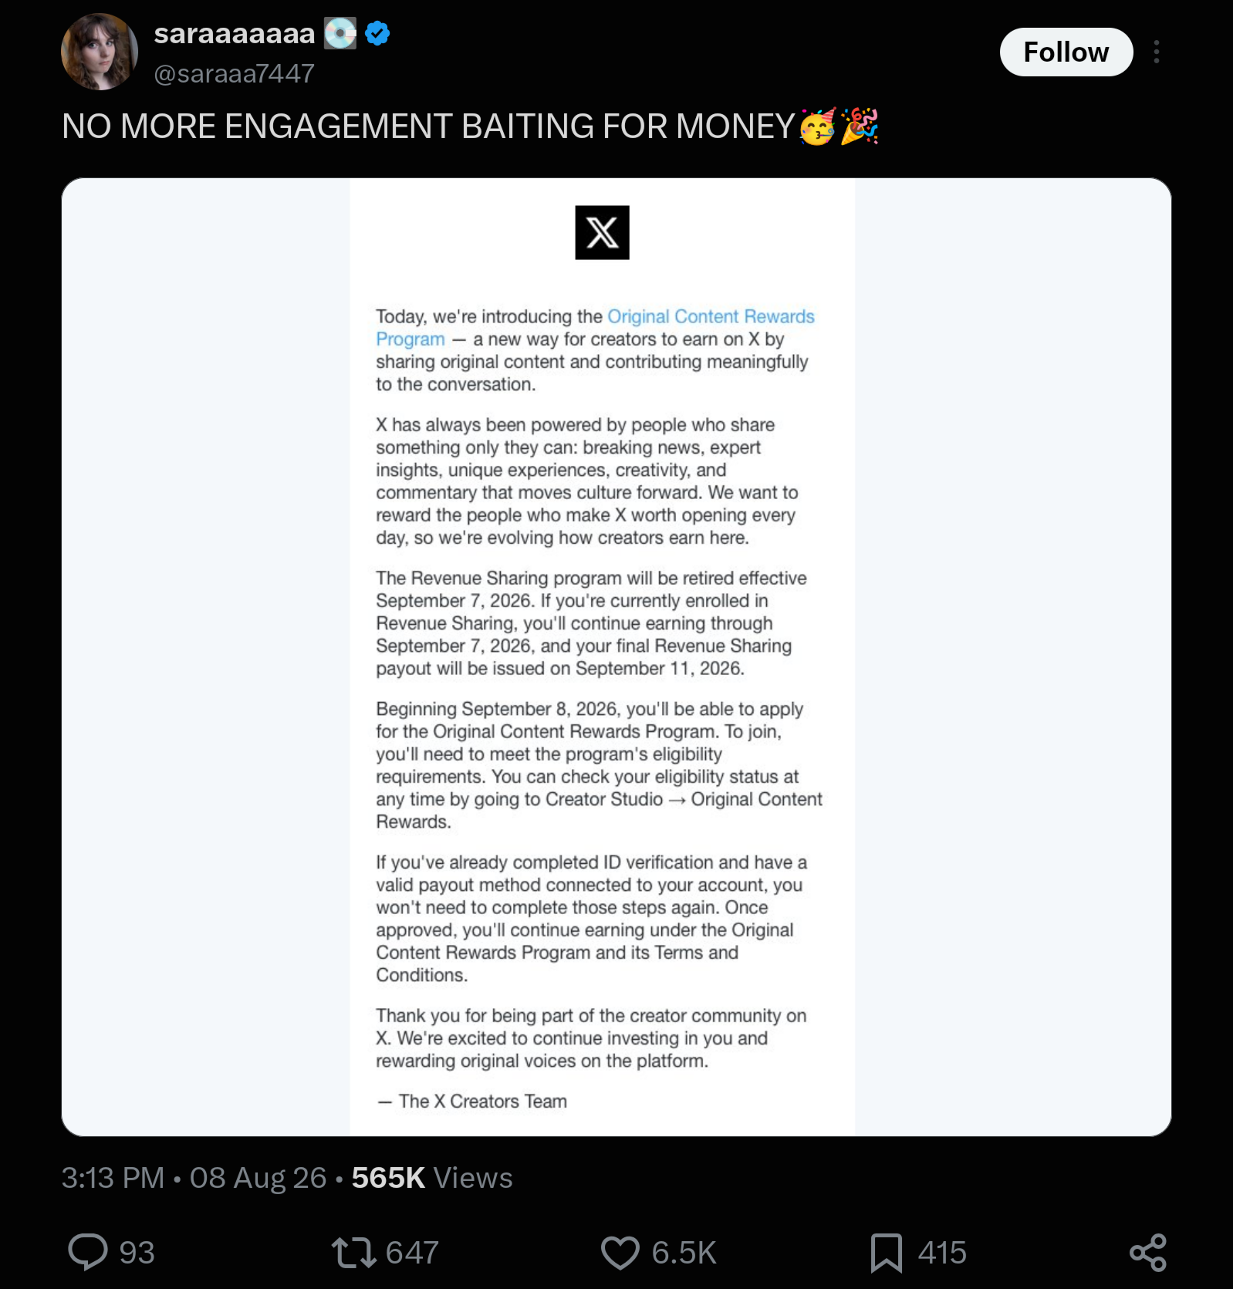This screenshot has width=1233, height=1289.
Task: Open the three-dot more options menu
Action: (x=1156, y=52)
